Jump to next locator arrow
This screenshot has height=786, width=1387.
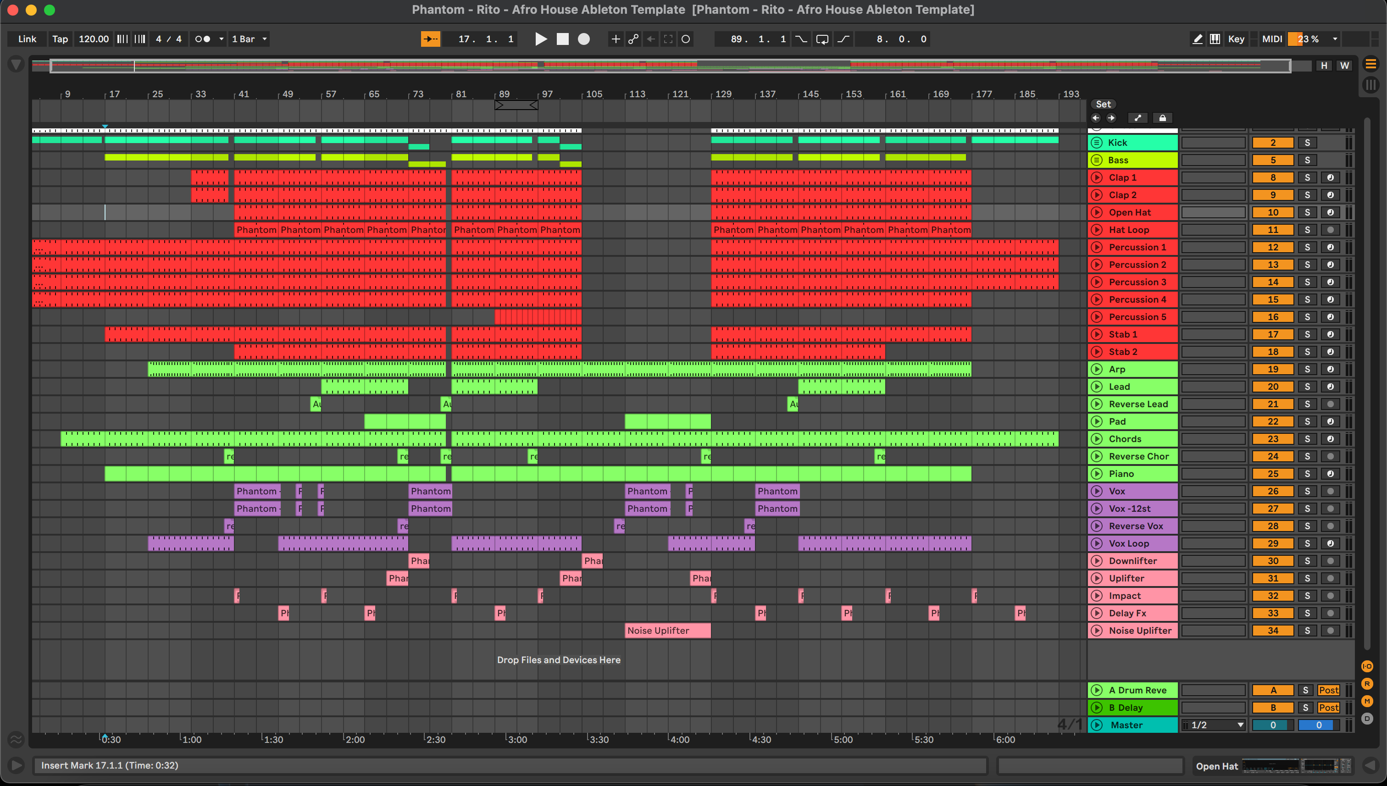pos(1111,118)
